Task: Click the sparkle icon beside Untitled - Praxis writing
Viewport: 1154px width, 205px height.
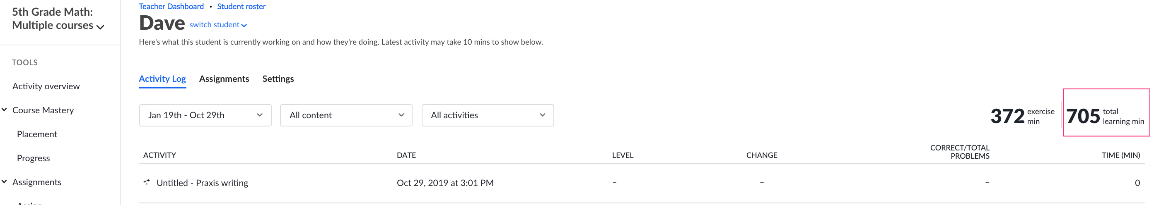Action: pyautogui.click(x=147, y=182)
